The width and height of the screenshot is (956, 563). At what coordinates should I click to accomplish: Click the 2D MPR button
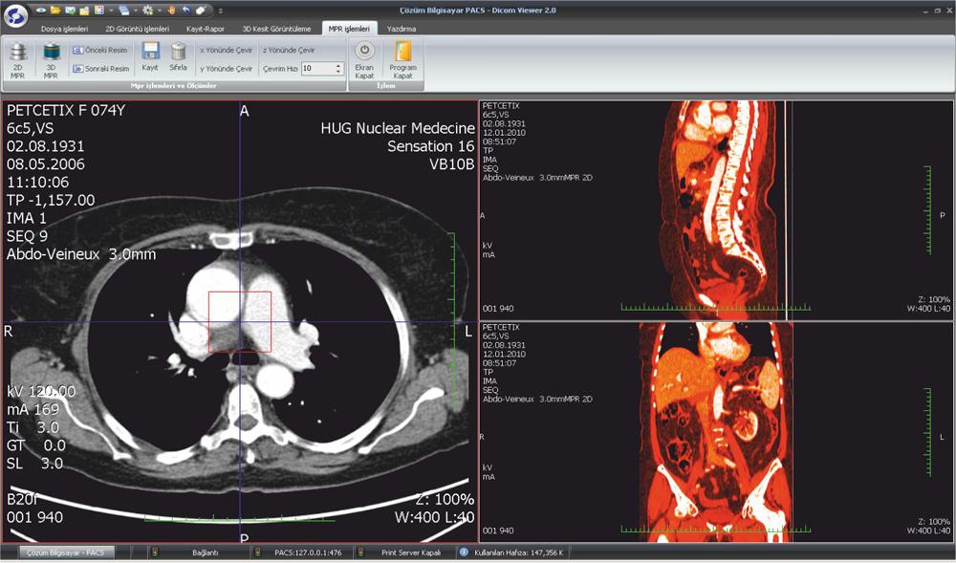click(x=17, y=60)
